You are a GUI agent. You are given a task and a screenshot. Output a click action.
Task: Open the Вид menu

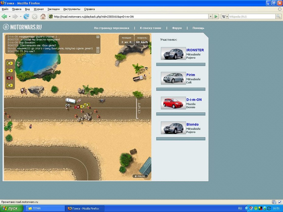coord(27,9)
